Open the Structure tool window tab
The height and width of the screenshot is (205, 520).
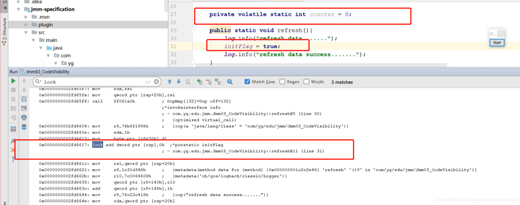pyautogui.click(x=4, y=32)
